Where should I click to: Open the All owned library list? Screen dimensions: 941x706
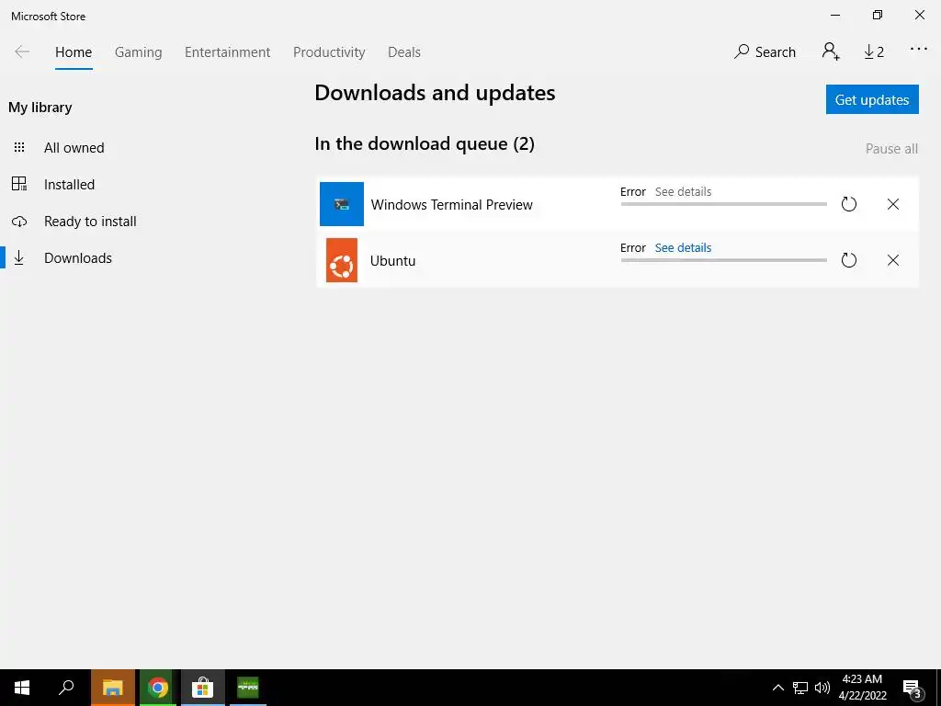[74, 148]
